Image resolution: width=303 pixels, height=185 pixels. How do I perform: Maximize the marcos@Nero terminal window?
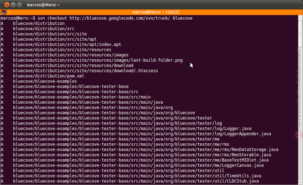pos(20,5)
